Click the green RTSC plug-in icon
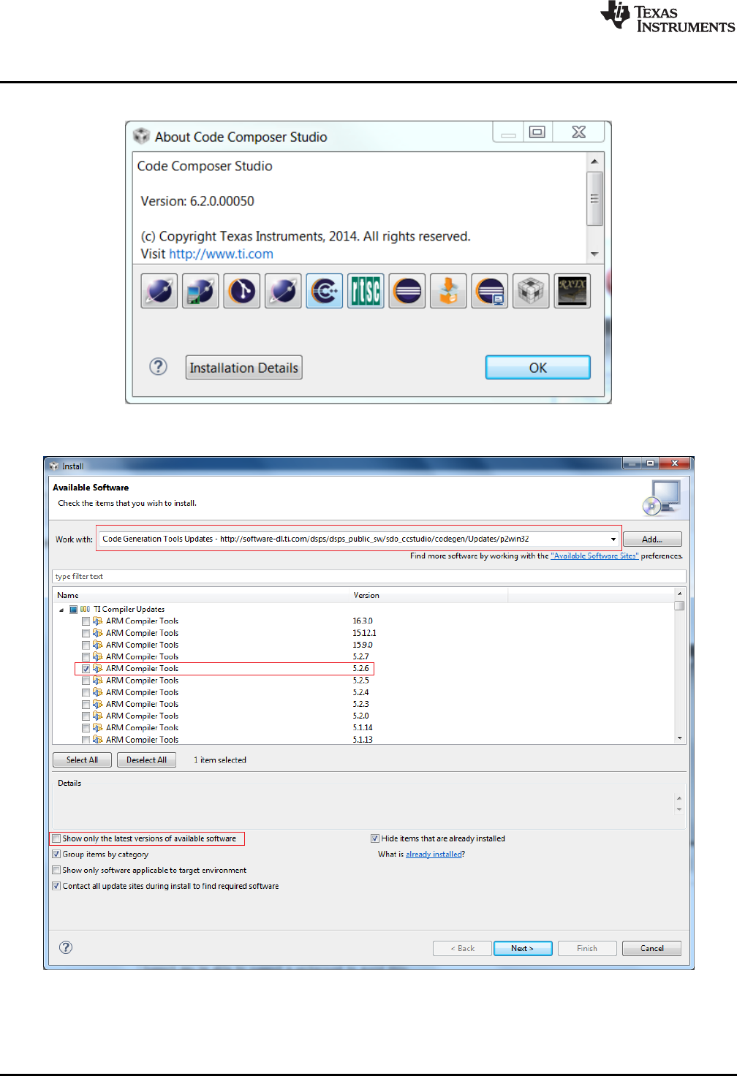The height and width of the screenshot is (1076, 737). click(x=366, y=291)
